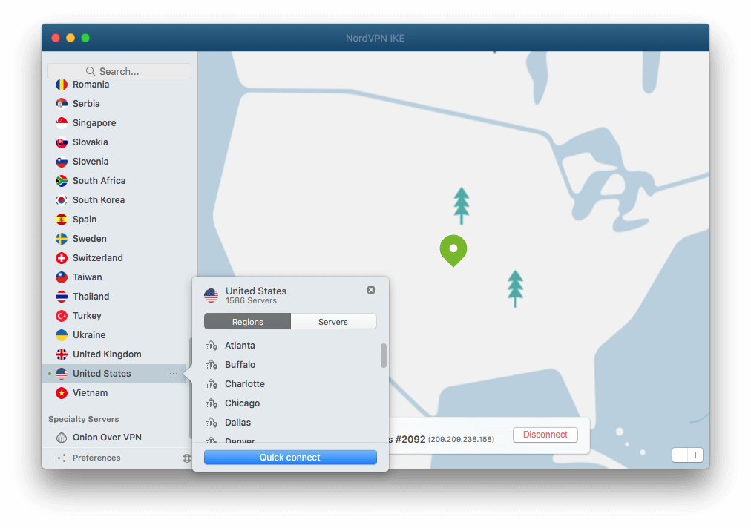Click the Preferences sliders icon
751x528 pixels.
[x=62, y=458]
